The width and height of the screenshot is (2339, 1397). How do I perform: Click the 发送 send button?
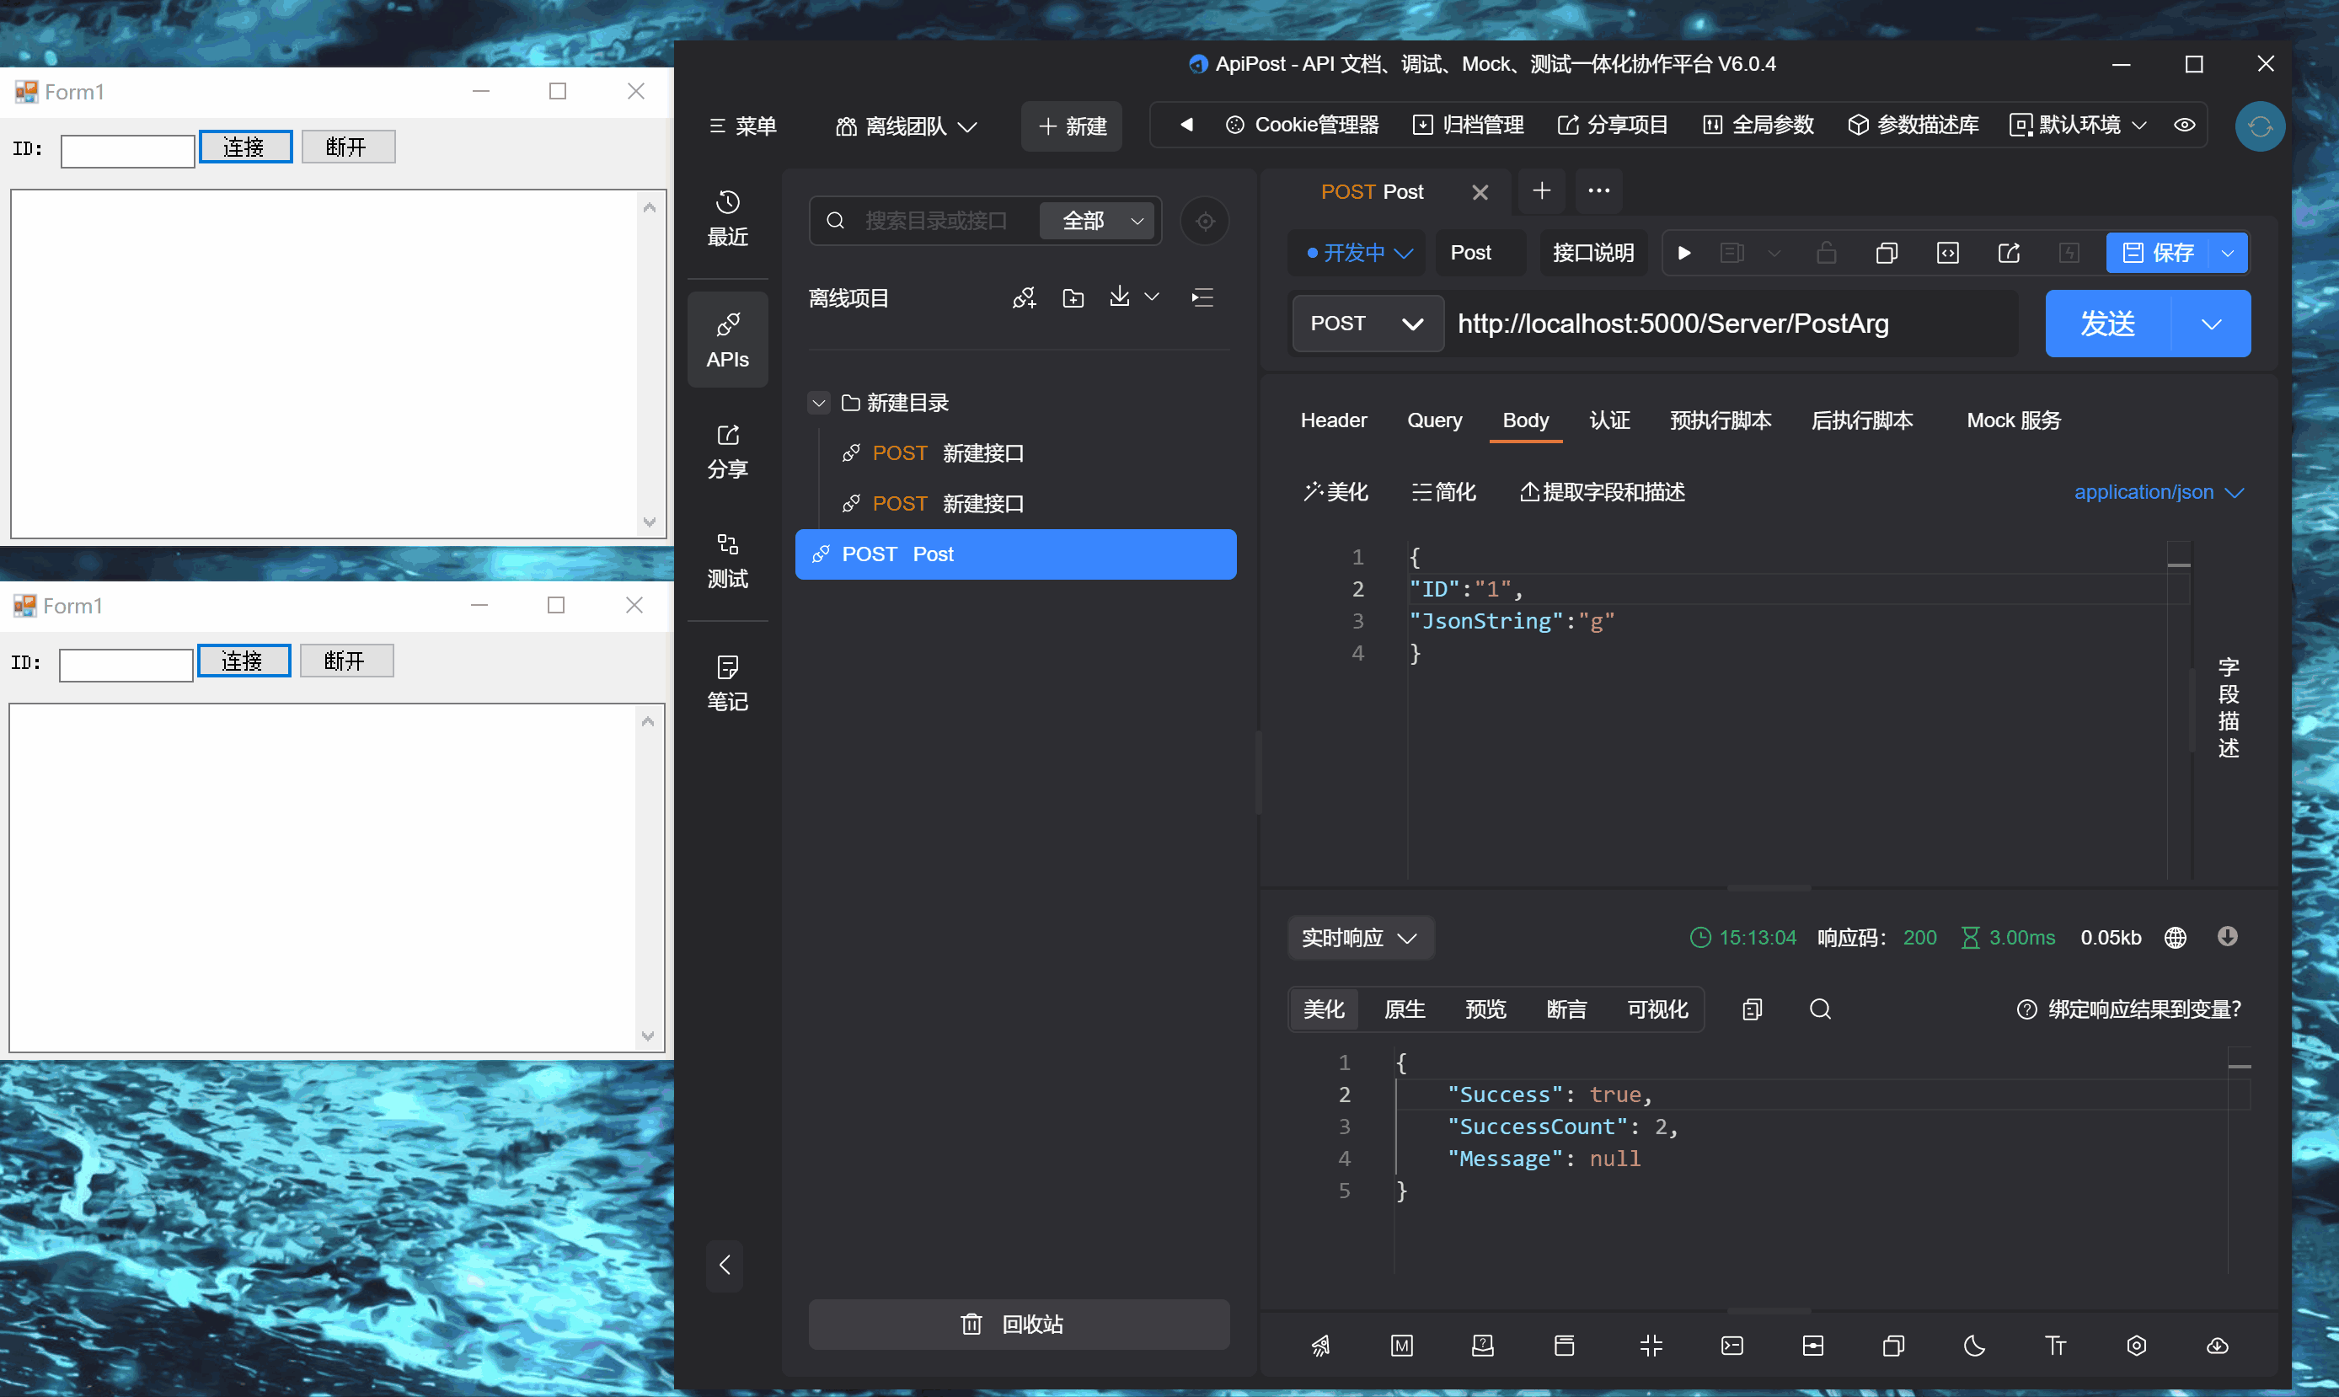[2107, 323]
